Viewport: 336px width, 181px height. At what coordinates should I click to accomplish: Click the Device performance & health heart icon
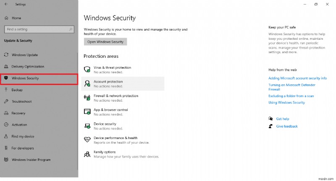point(87,140)
